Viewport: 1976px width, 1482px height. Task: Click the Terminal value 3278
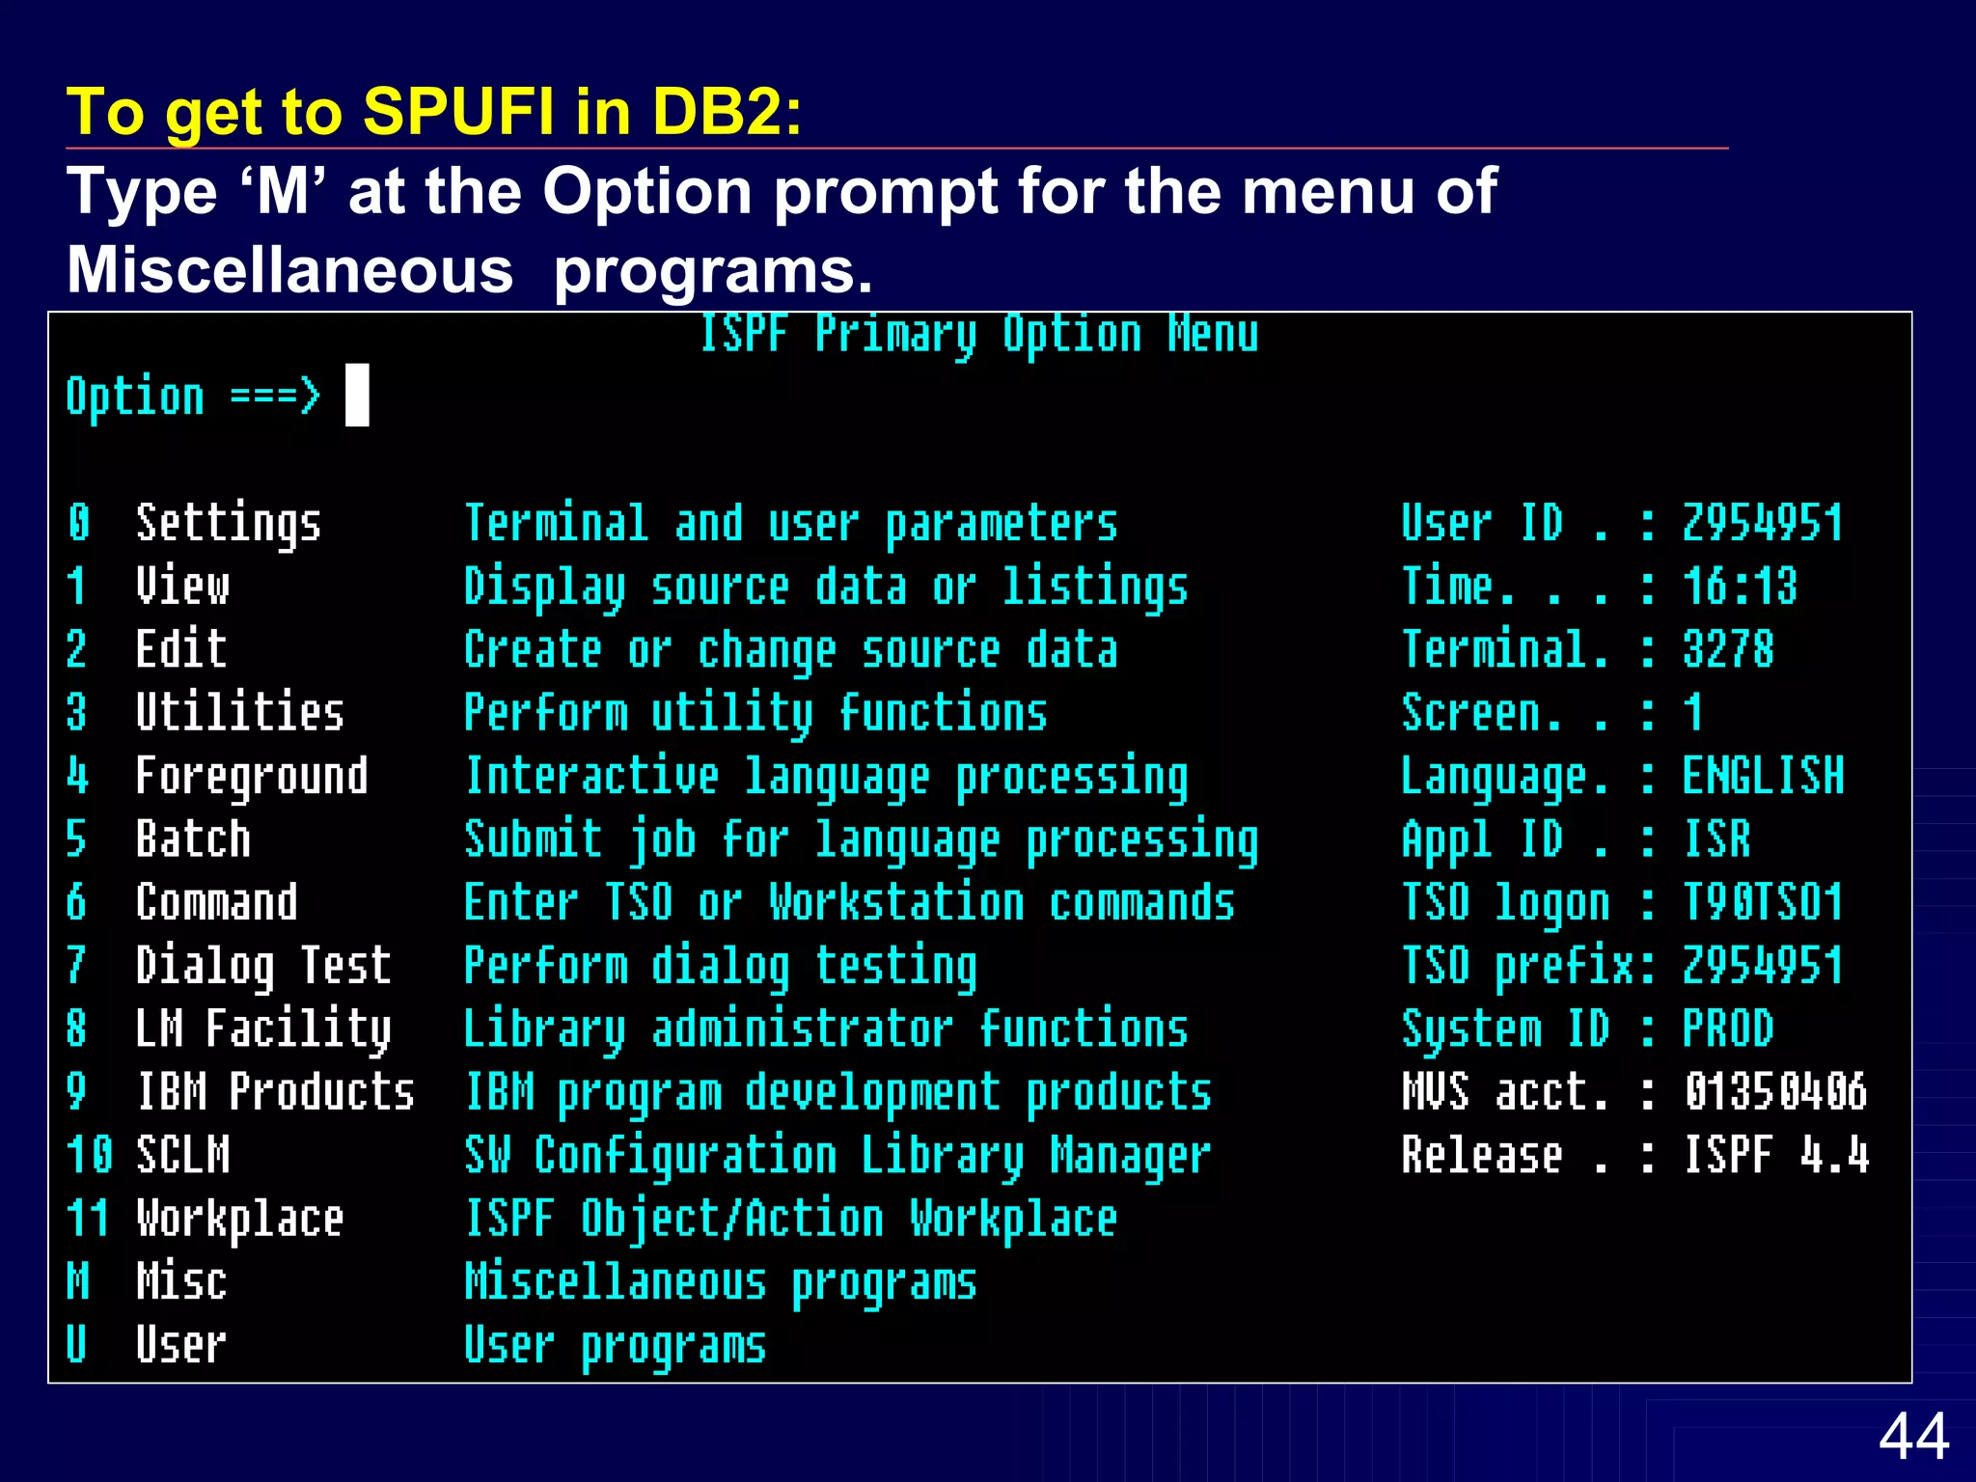click(x=1728, y=649)
